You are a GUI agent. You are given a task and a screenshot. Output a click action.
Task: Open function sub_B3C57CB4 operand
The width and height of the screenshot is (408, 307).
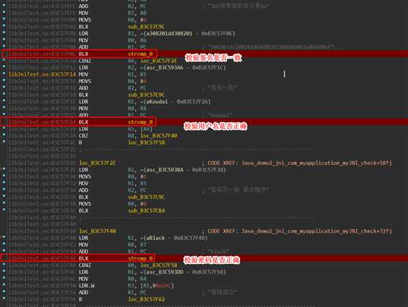[x=147, y=211]
